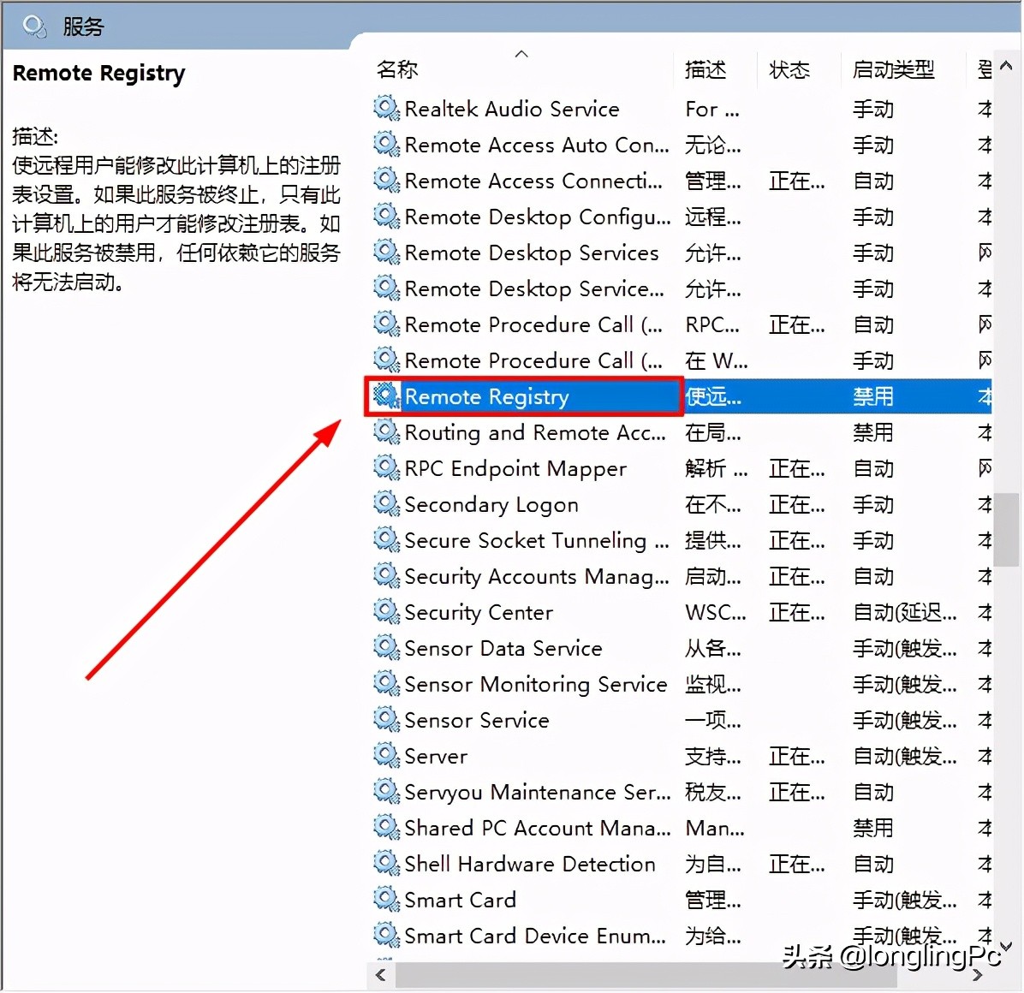Click the gear icon for Remote Access Auto Con...
Viewport: 1024px width, 993px height.
[x=386, y=145]
